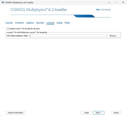Viewport: 127px width, 116px height.
Task: Go to the Products step tab
Action: click(20, 23)
